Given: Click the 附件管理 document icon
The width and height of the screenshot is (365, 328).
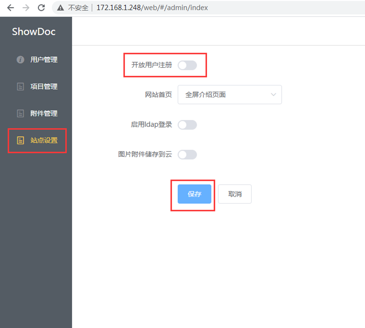Looking at the screenshot, I should [x=20, y=113].
